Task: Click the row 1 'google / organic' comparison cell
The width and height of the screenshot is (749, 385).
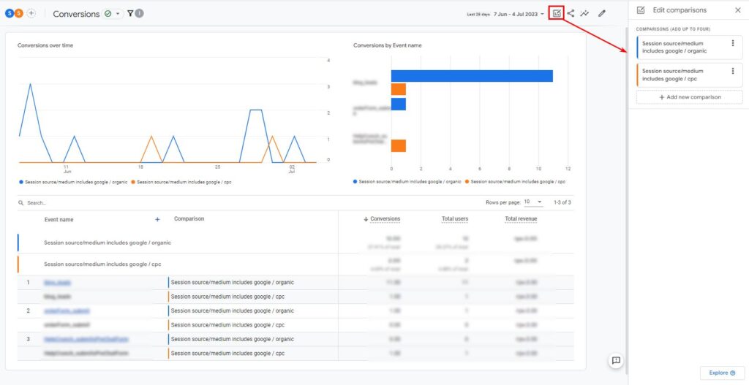Action: [x=232, y=283]
